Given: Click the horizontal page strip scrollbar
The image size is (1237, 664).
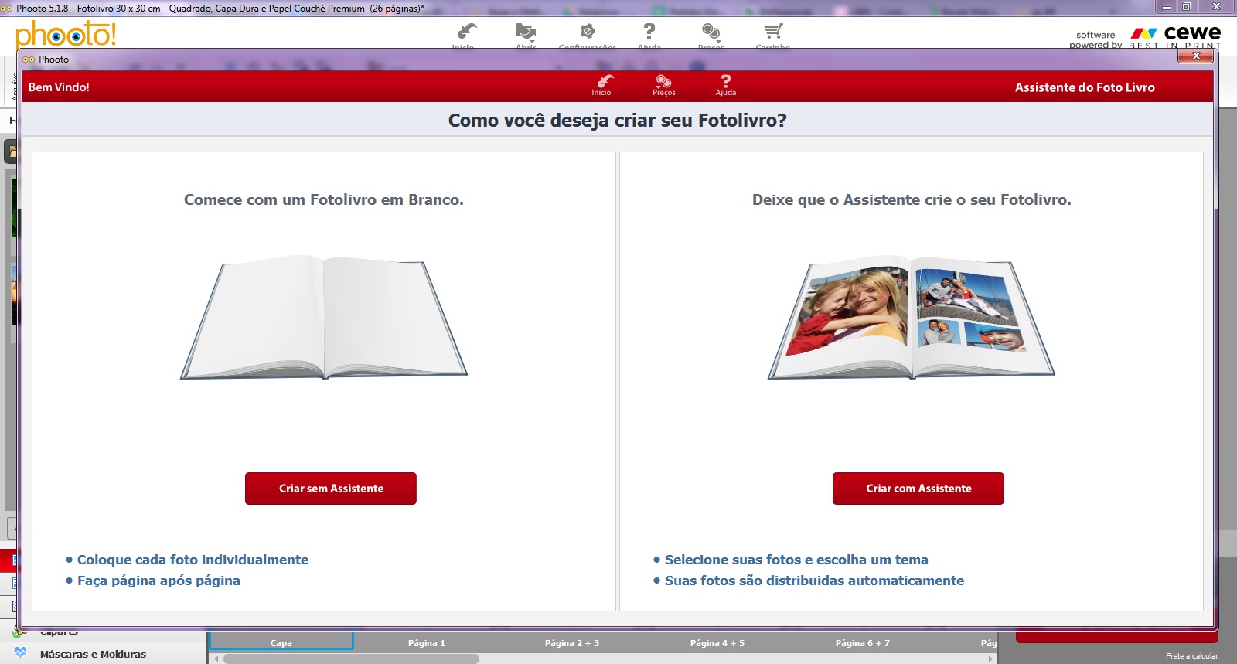Looking at the screenshot, I should [352, 659].
